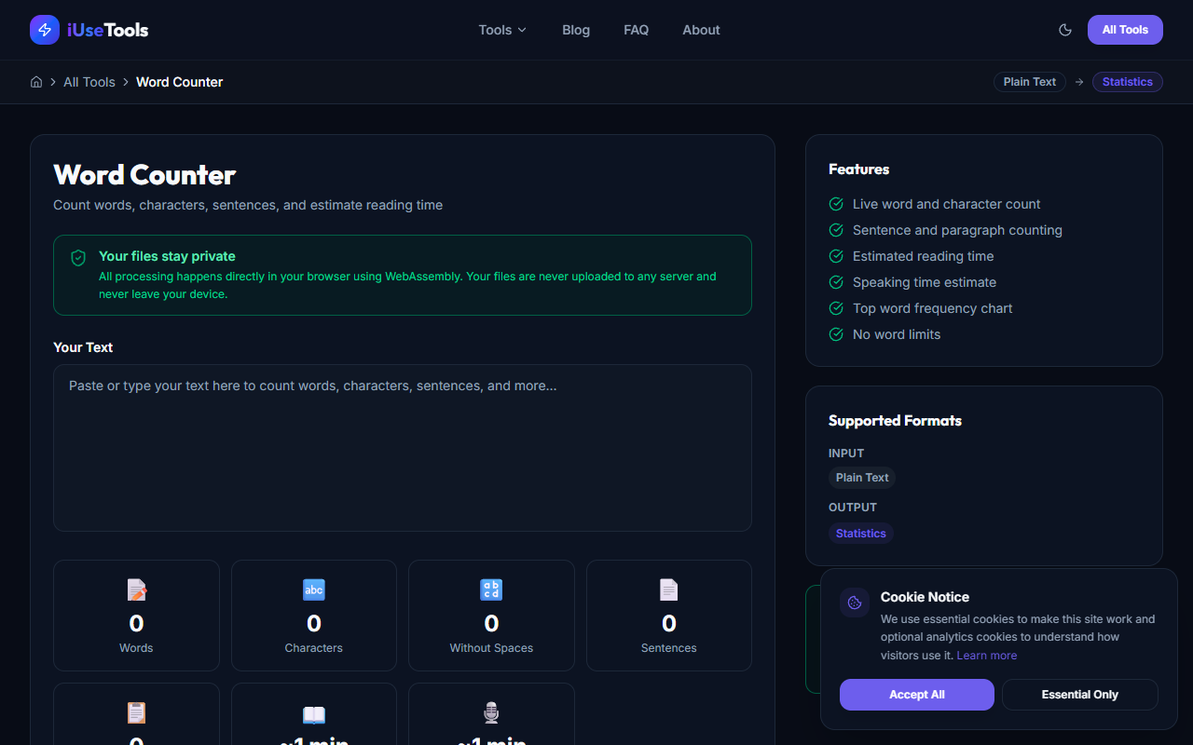This screenshot has width=1193, height=745.
Task: Click the Without Spaces letter-grid icon
Action: pos(491,589)
